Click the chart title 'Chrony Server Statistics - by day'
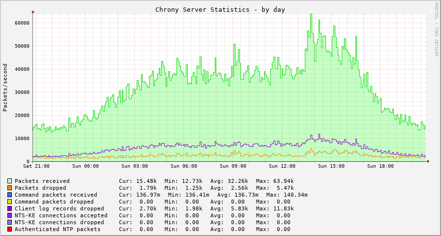 click(220, 10)
